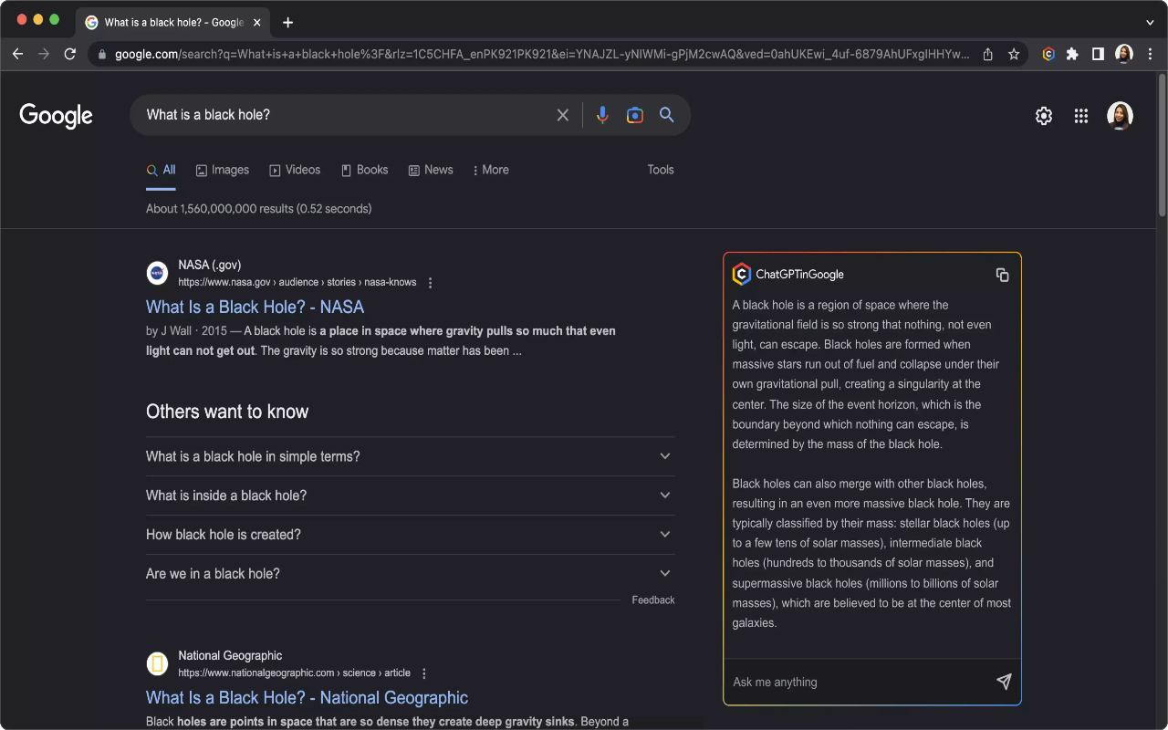Switch to the Images tab

223,170
